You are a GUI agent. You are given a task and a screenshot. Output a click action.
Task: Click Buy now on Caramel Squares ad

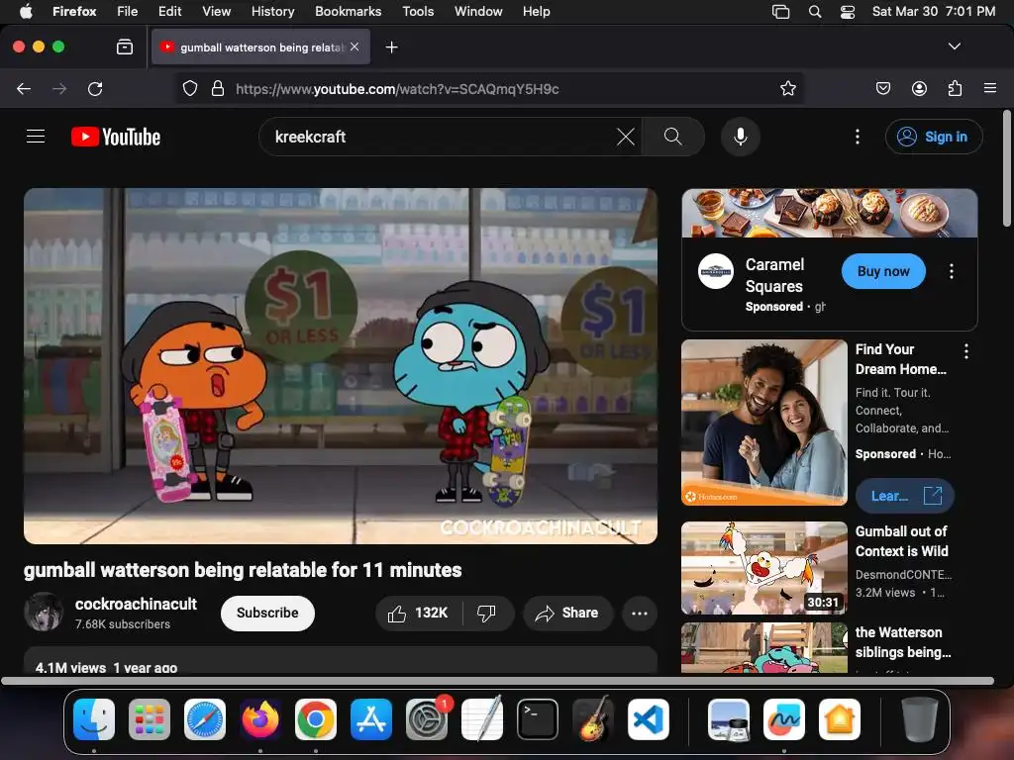(x=882, y=271)
